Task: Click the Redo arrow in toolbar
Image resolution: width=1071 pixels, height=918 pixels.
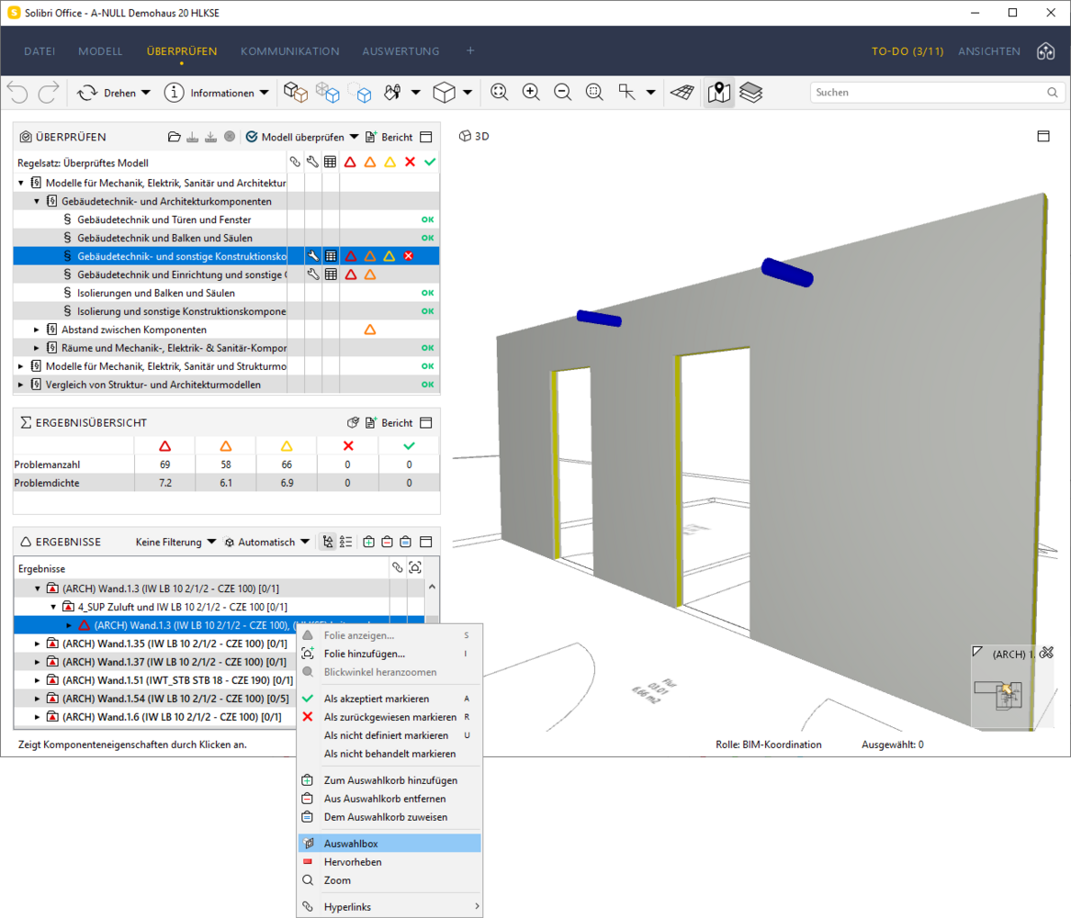Action: click(x=48, y=93)
